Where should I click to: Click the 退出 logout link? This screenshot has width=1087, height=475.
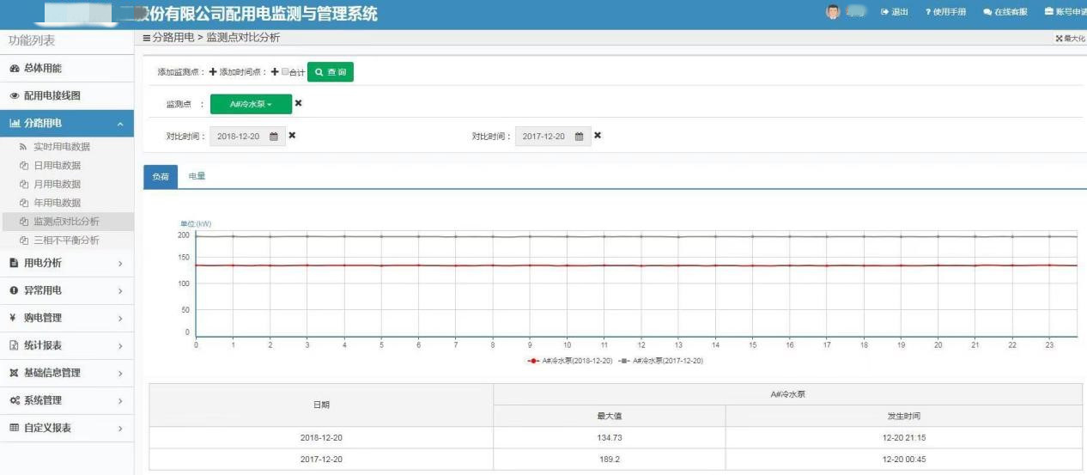click(x=895, y=12)
